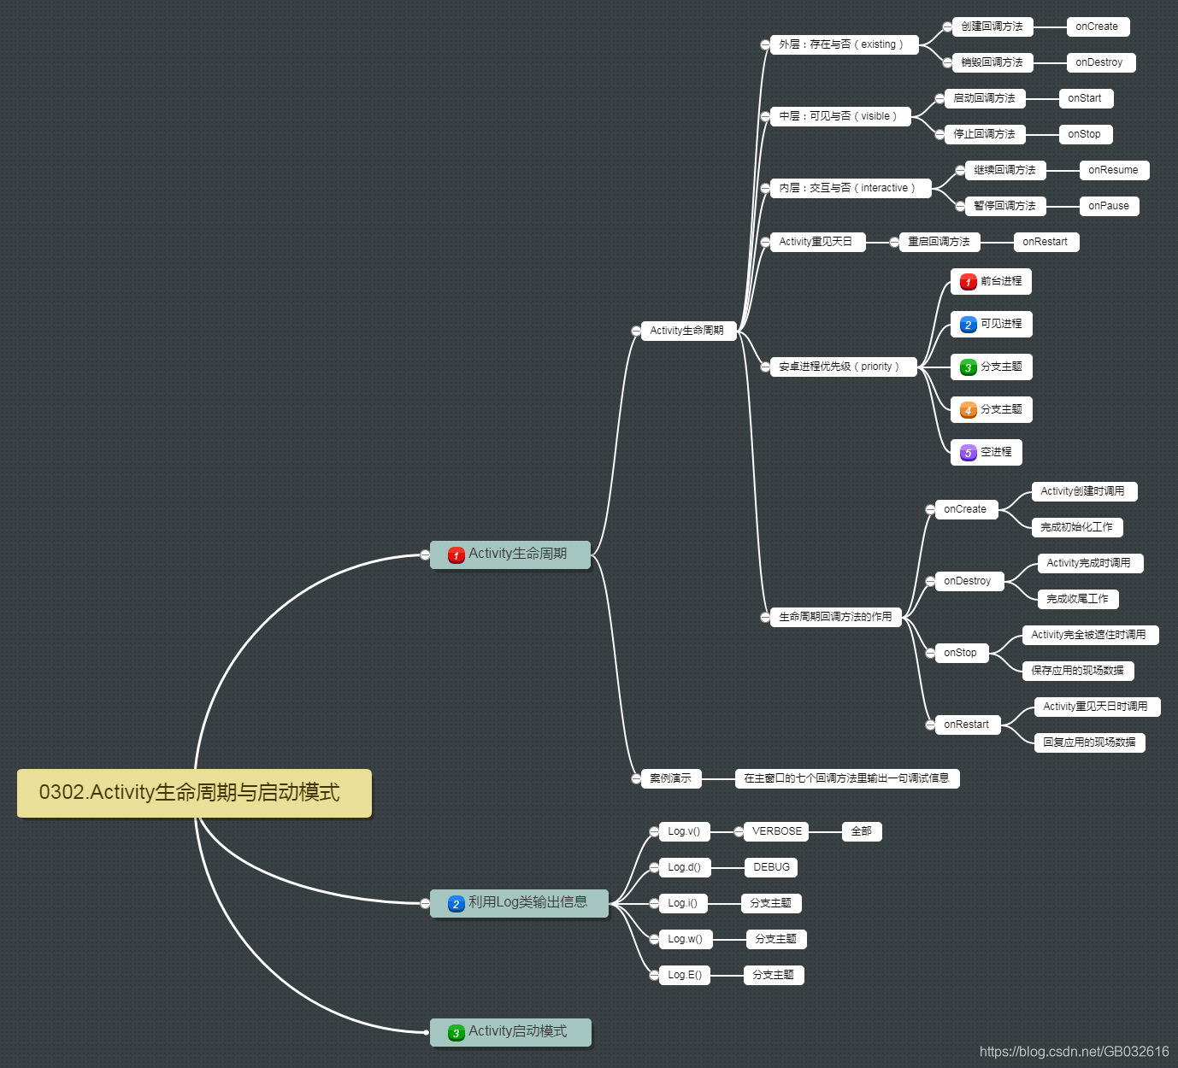Collapse the white Activity生命周期 sub-node
1178x1068 pixels.
[636, 331]
